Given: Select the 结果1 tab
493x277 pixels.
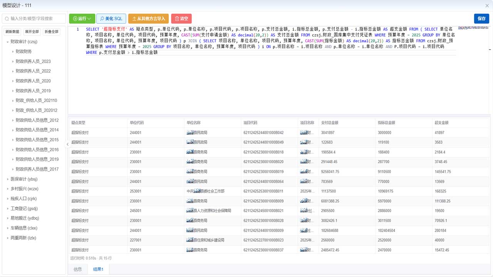Looking at the screenshot, I should tap(98, 269).
